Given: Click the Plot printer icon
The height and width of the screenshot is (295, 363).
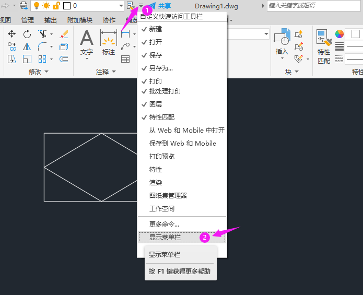Looking at the screenshot, I should [24, 5].
